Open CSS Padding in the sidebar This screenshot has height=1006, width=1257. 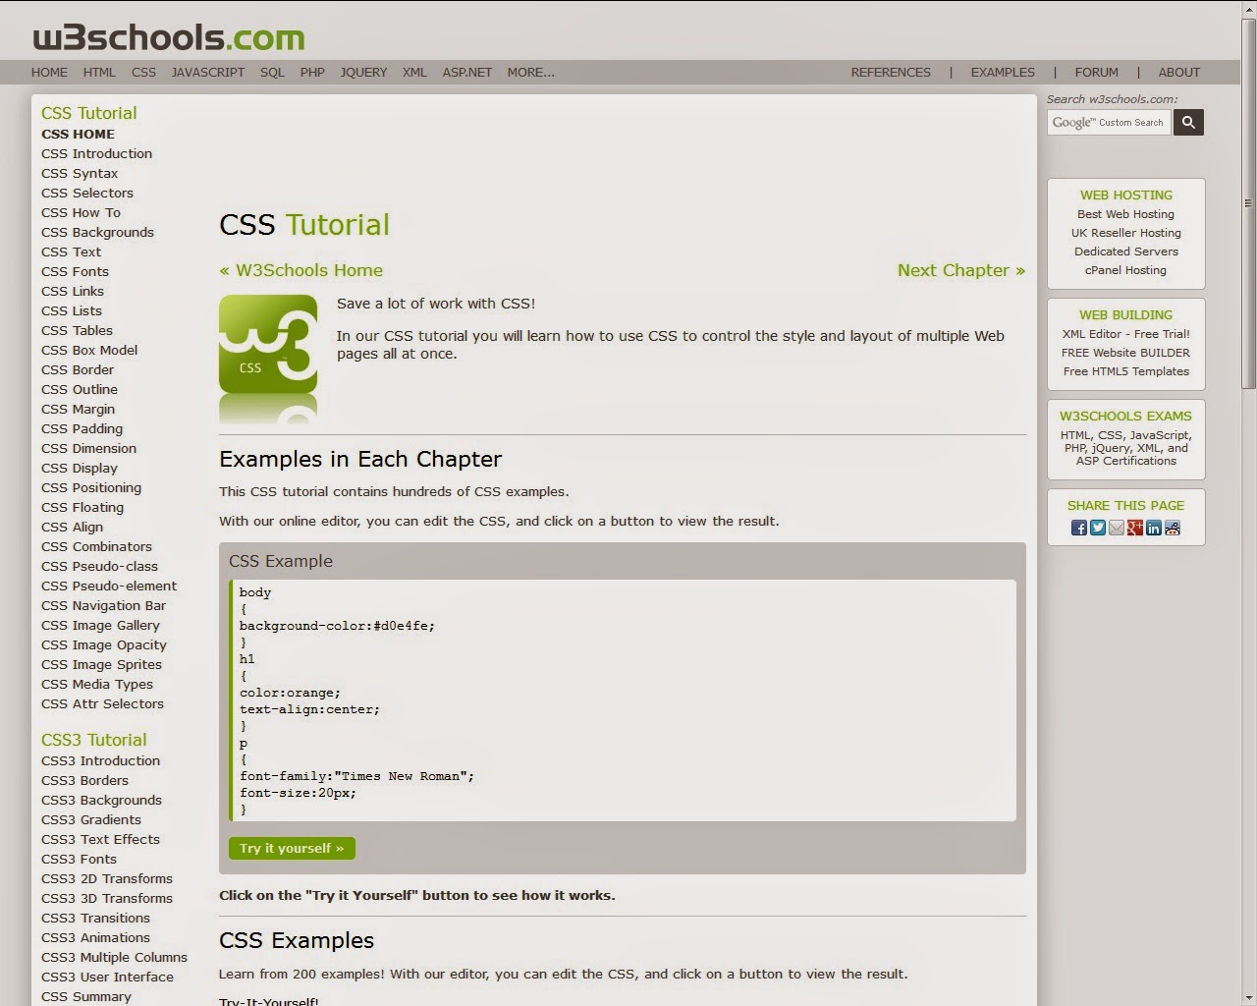tap(82, 428)
